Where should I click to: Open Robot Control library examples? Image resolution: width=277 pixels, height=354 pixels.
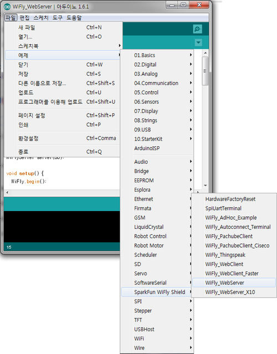point(156,237)
